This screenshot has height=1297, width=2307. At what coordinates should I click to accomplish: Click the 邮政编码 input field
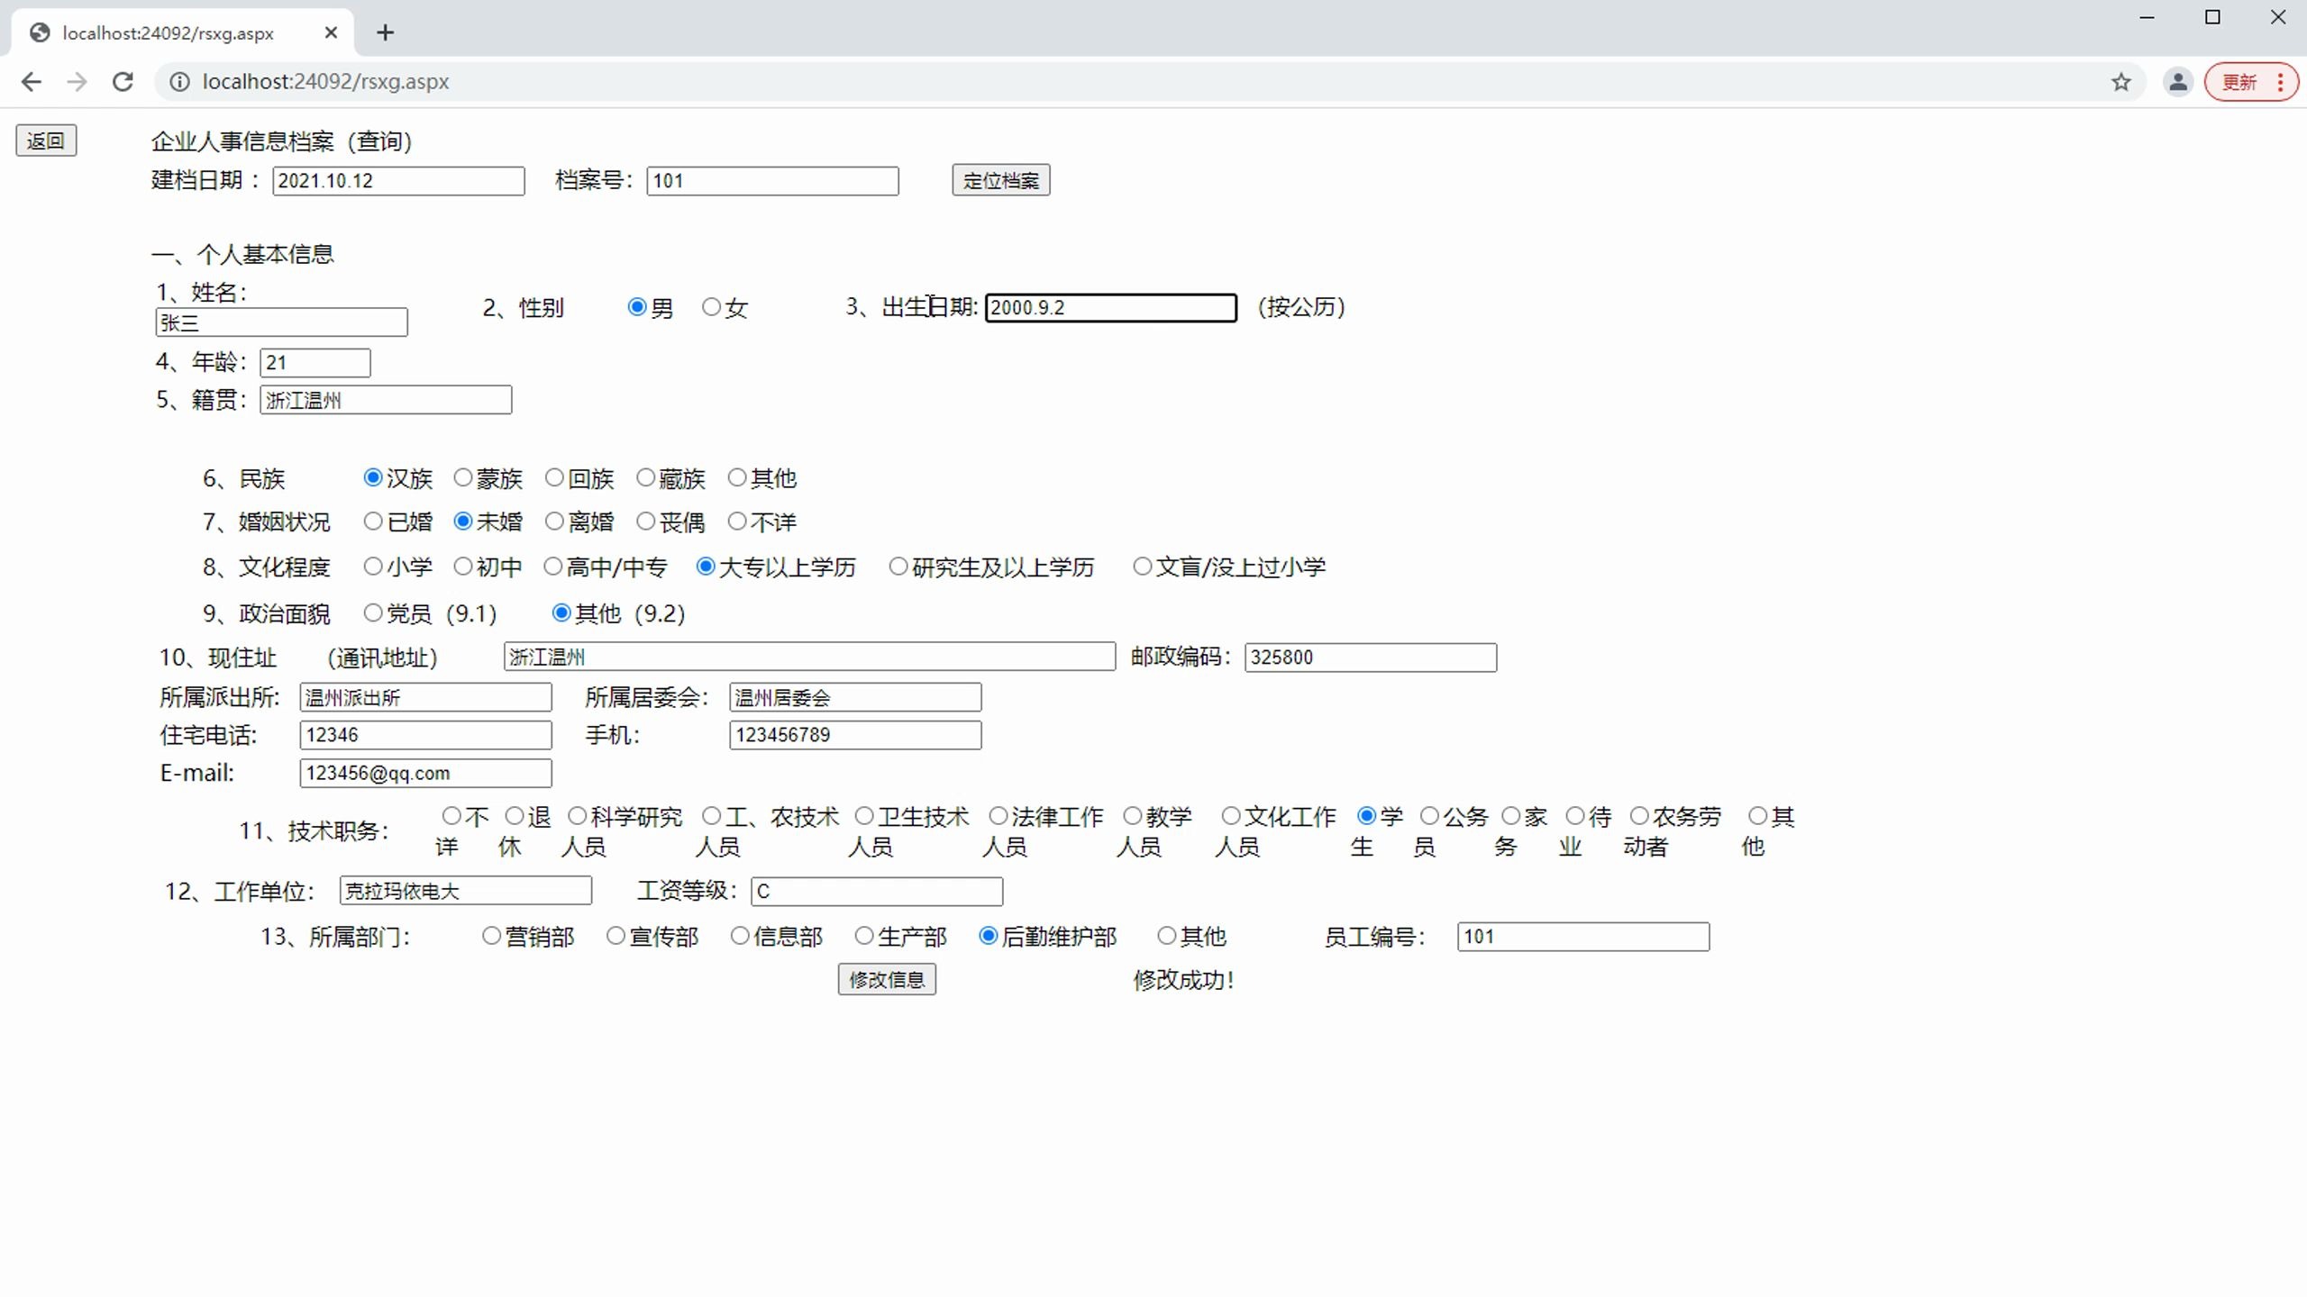pos(1371,657)
